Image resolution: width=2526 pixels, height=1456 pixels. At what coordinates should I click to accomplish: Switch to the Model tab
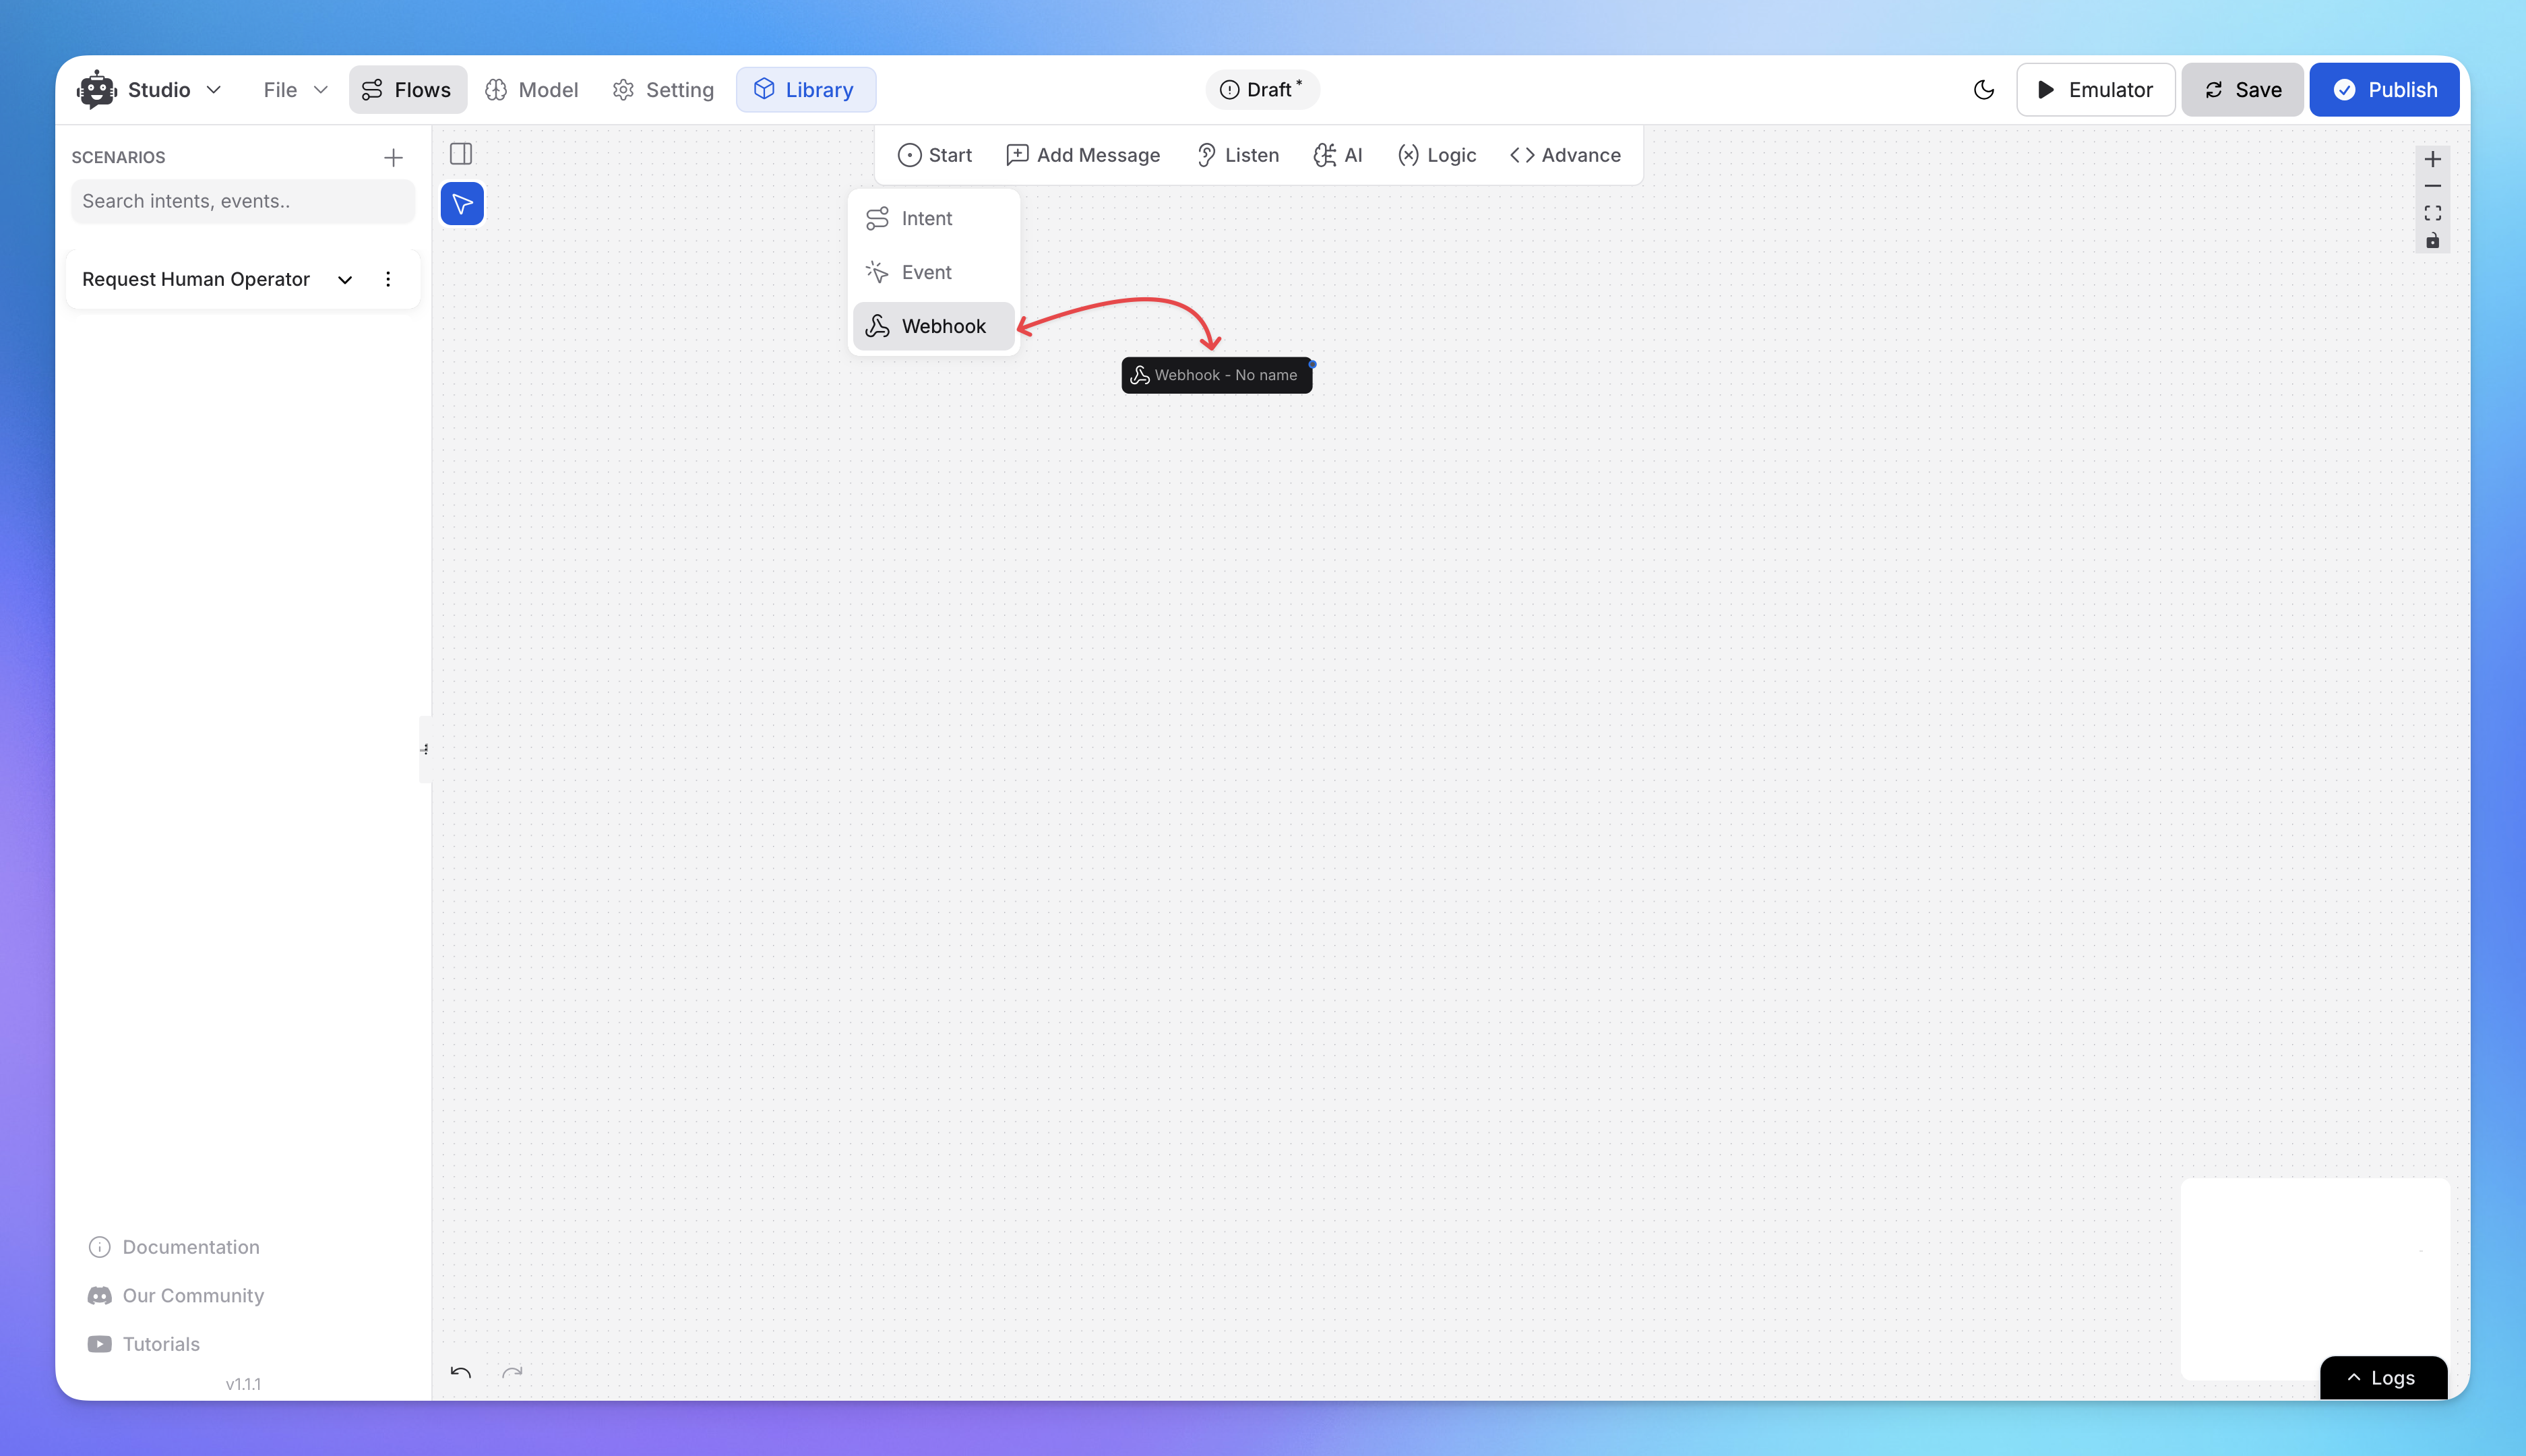pyautogui.click(x=532, y=90)
